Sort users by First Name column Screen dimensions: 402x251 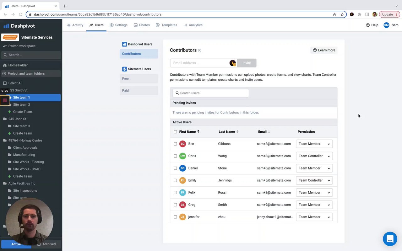[189, 132]
